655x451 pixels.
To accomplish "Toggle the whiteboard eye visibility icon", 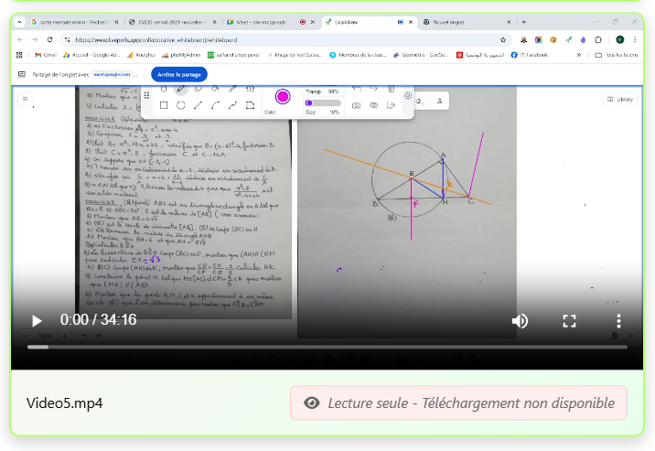I will pos(373,105).
